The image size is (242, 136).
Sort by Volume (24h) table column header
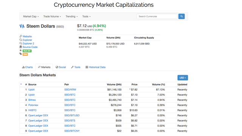114,85
